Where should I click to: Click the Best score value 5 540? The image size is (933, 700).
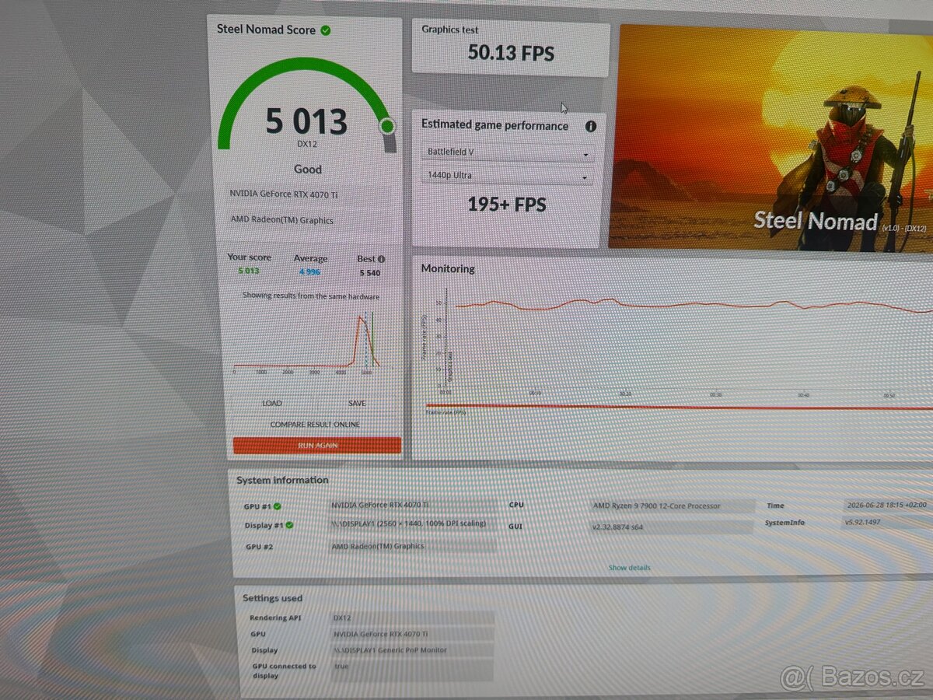[x=370, y=272]
